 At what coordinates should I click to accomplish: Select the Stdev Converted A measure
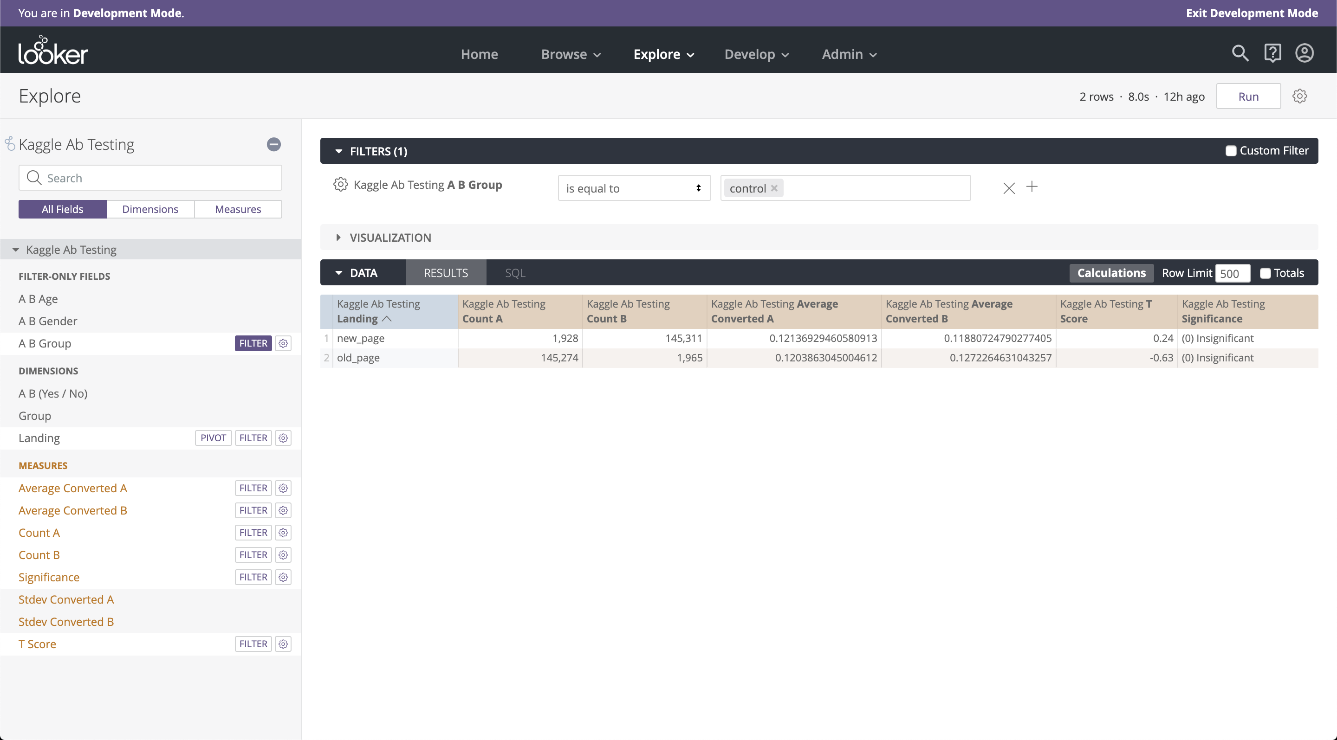click(66, 600)
